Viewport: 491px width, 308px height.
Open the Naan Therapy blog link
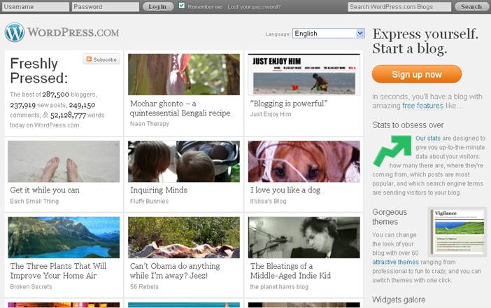150,124
